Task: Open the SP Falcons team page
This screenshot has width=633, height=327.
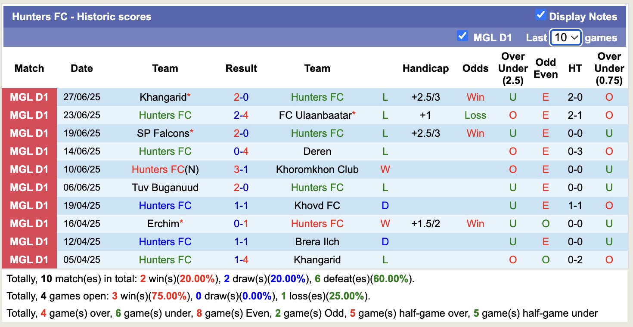Action: 163,133
